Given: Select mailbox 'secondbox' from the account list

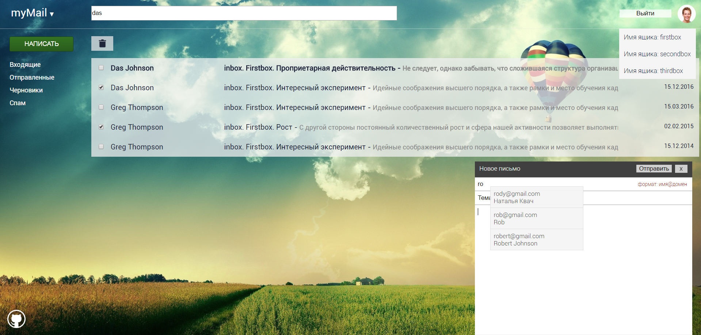Looking at the screenshot, I should pyautogui.click(x=657, y=54).
